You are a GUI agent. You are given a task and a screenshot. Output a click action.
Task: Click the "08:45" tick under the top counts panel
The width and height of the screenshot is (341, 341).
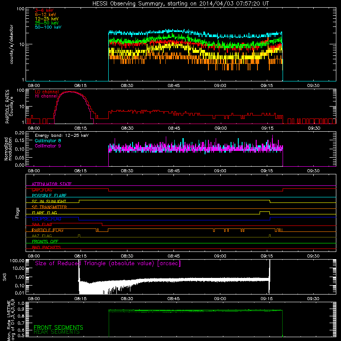173,86
